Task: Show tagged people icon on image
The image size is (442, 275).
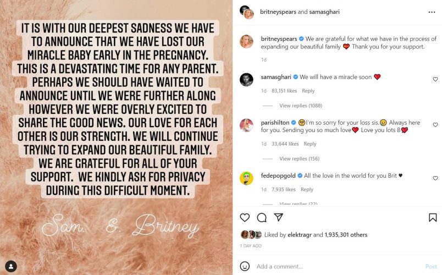Action: [11, 266]
